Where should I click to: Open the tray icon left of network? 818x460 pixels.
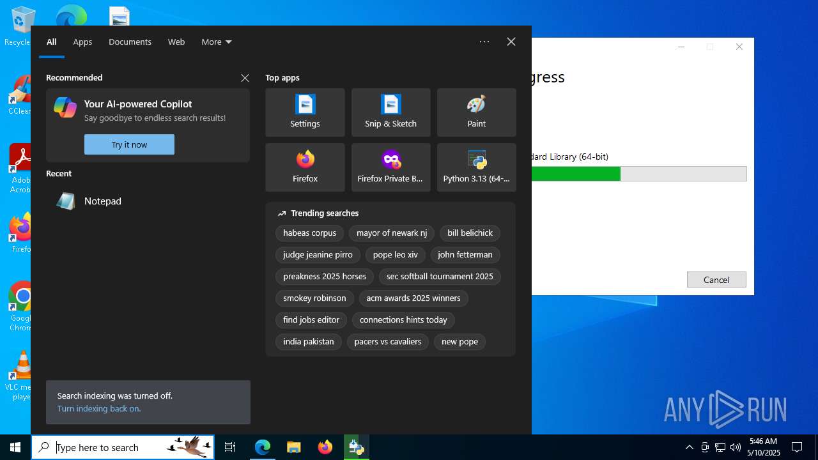pyautogui.click(x=705, y=447)
